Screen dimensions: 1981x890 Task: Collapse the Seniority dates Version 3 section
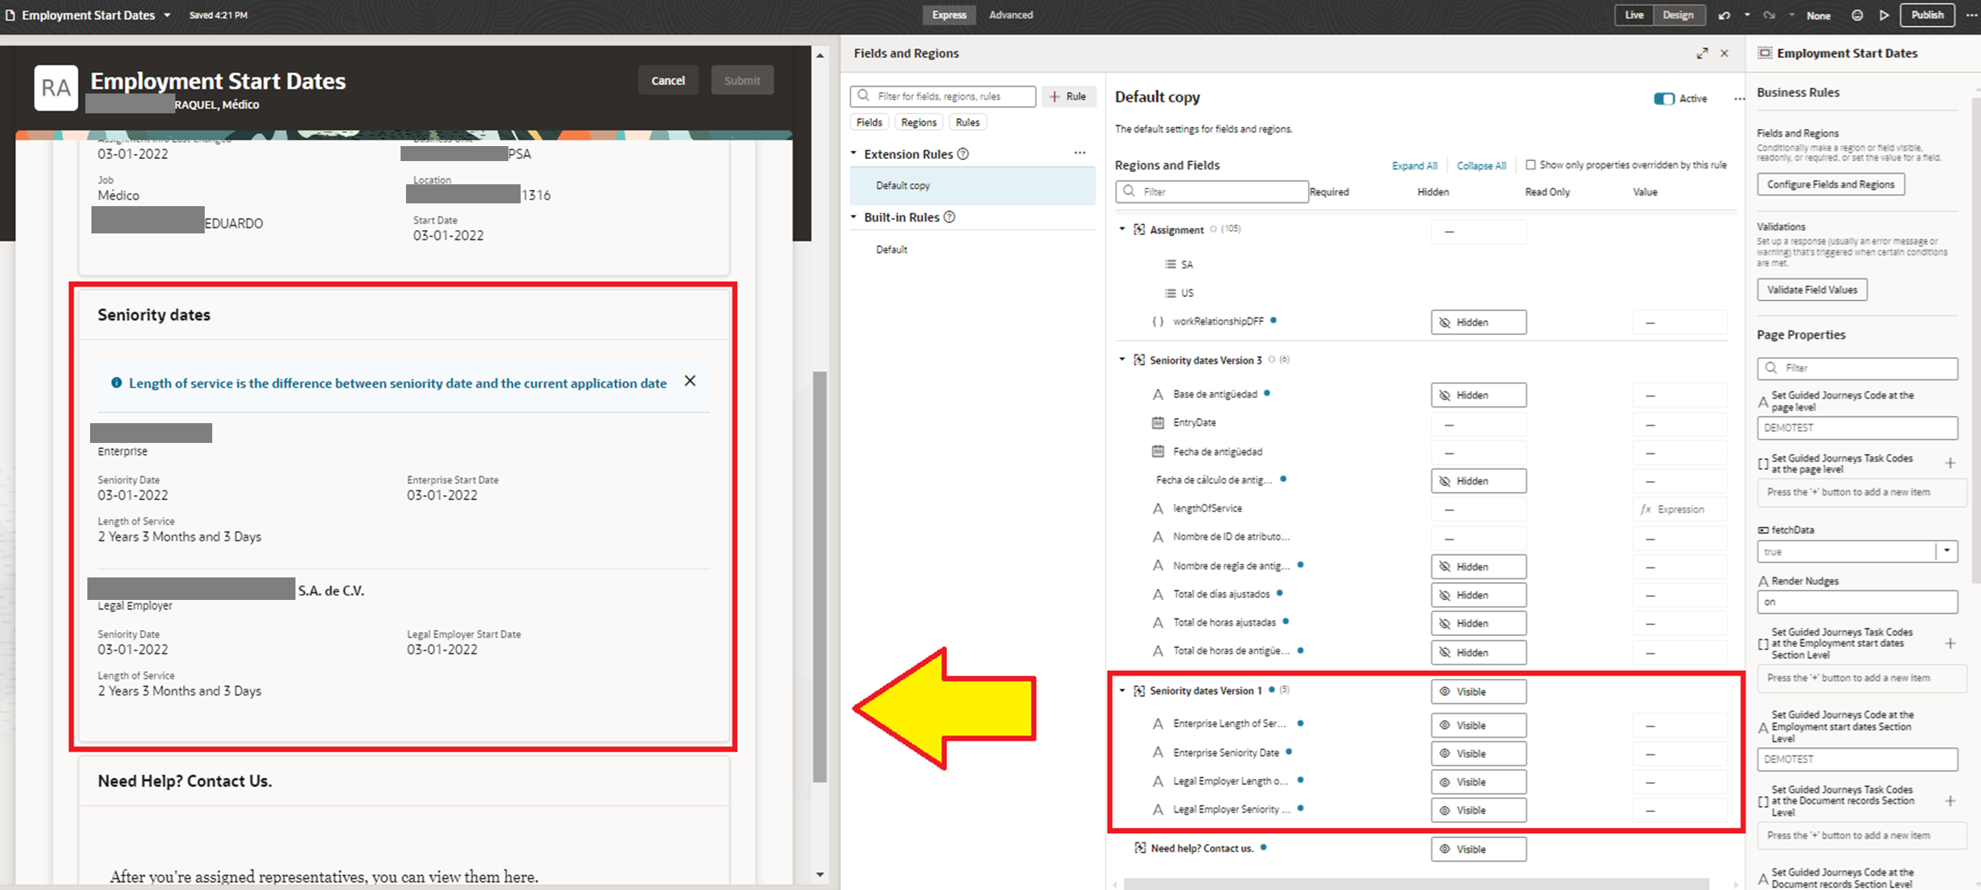point(1121,359)
